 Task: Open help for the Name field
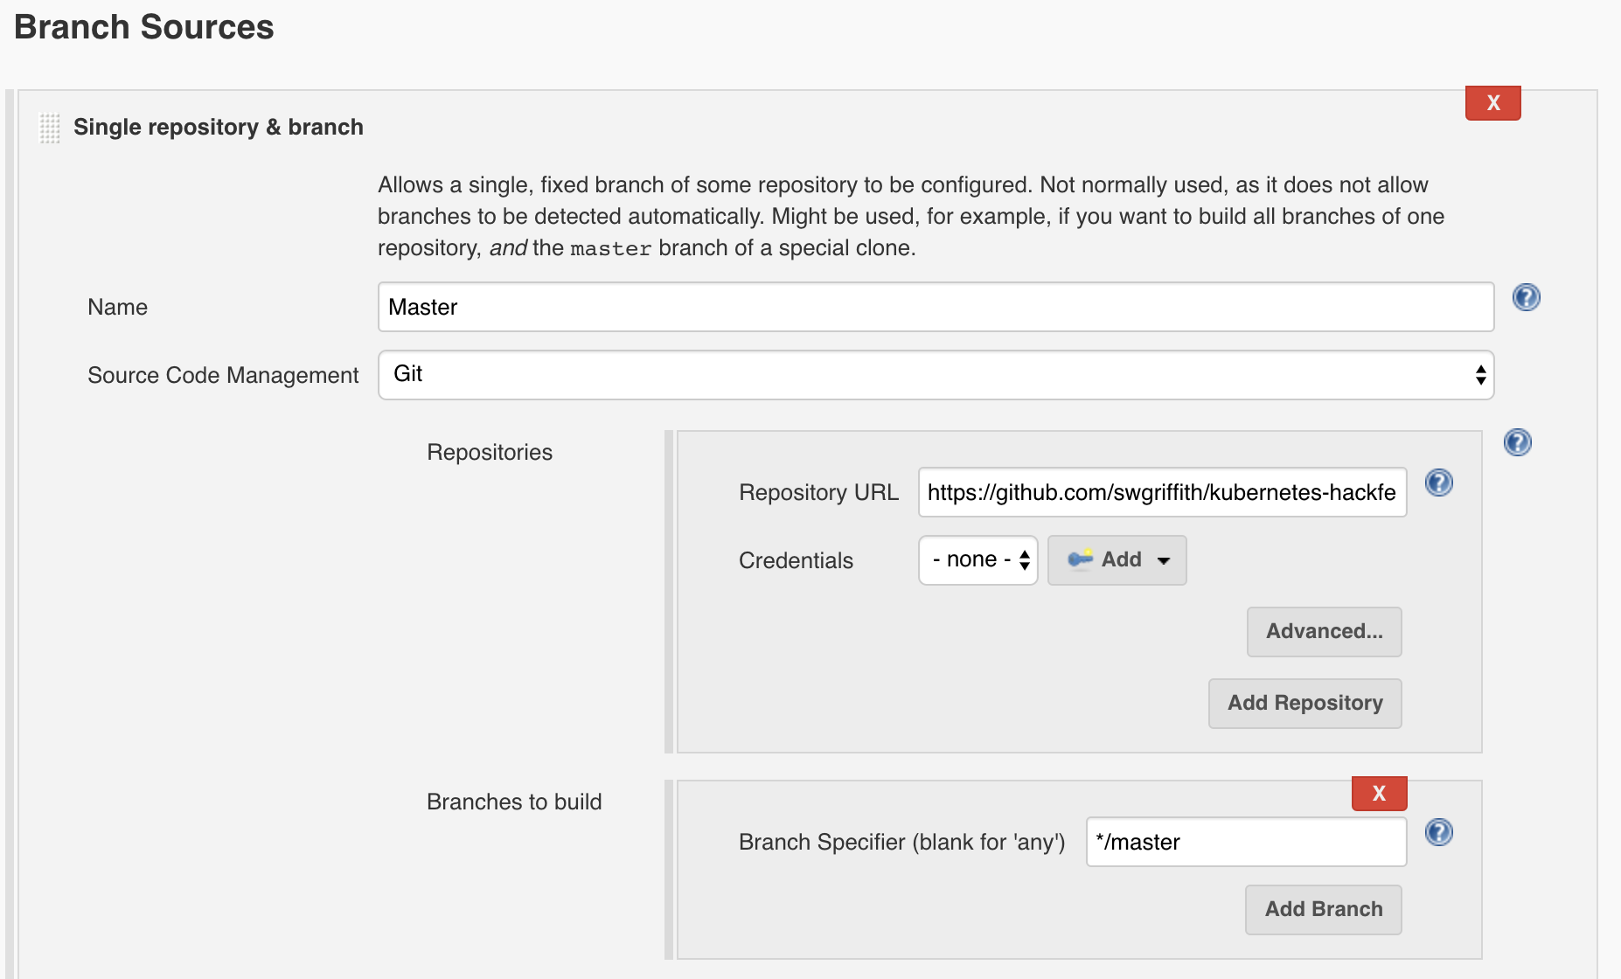1526,298
